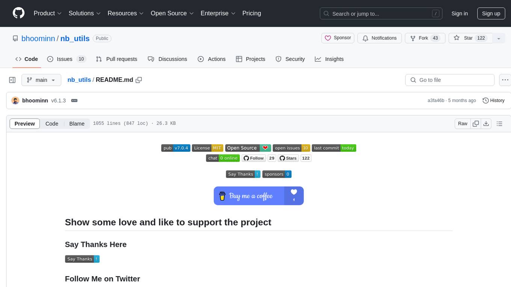Copy the README.md file path
This screenshot has width=511, height=287.
tap(139, 80)
